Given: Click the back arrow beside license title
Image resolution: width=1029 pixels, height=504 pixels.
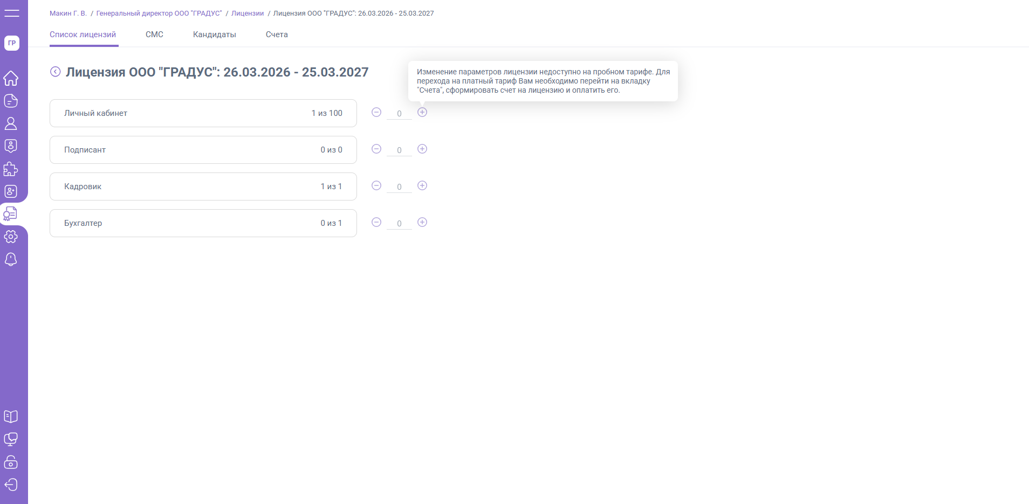Looking at the screenshot, I should click(55, 72).
